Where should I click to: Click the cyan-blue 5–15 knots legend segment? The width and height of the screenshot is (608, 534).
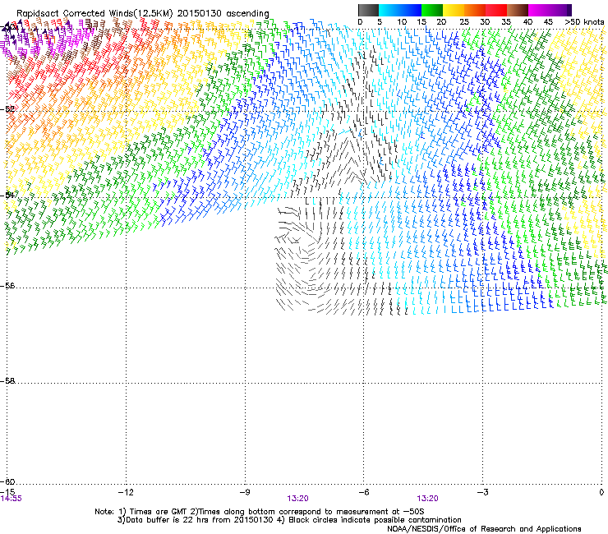(x=400, y=10)
